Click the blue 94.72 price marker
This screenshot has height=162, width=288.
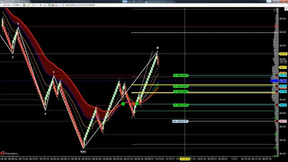click(283, 81)
